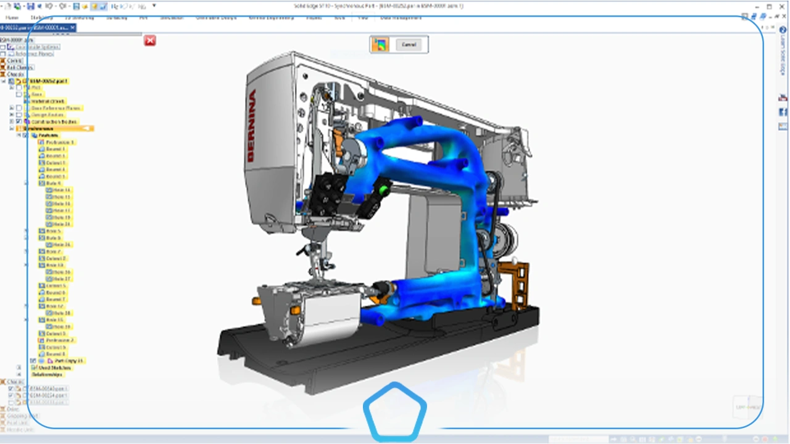790x444 pixels.
Task: Toggle the Reference Planes checkbox in PathFinder
Action: [4, 54]
